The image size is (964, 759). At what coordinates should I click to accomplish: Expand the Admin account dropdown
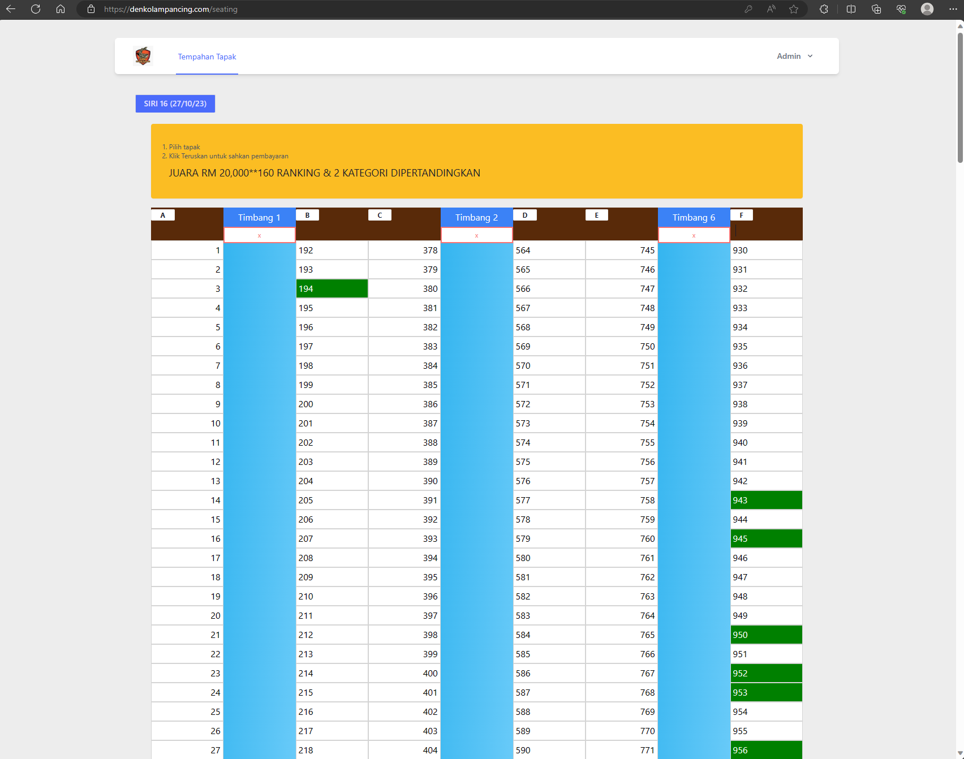(794, 56)
